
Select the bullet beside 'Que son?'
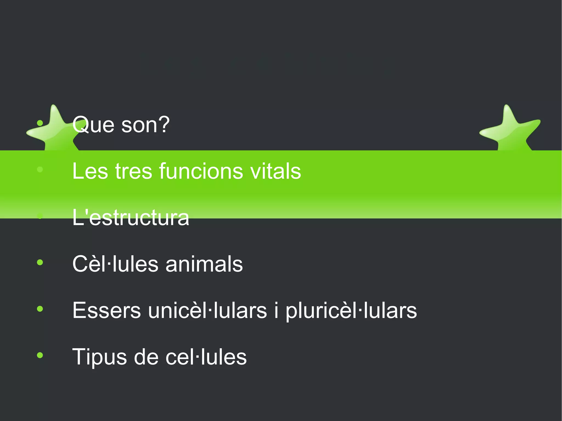pyautogui.click(x=40, y=123)
